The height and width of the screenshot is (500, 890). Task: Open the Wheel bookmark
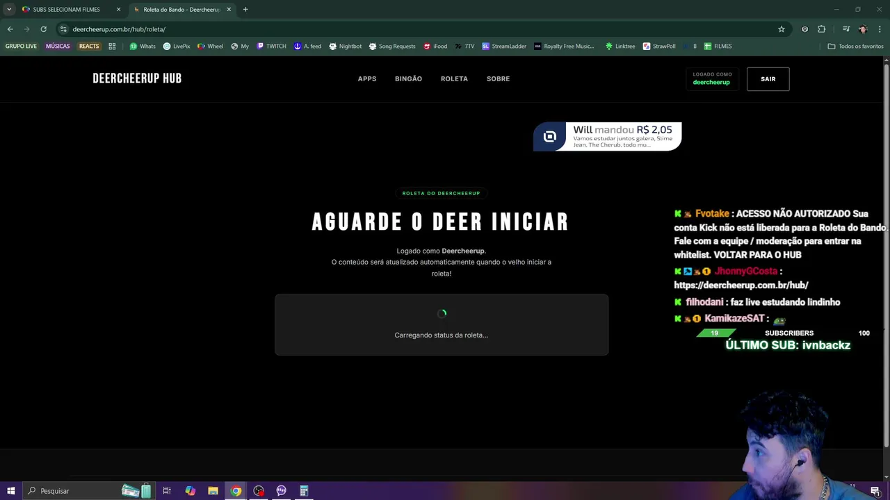pyautogui.click(x=210, y=47)
